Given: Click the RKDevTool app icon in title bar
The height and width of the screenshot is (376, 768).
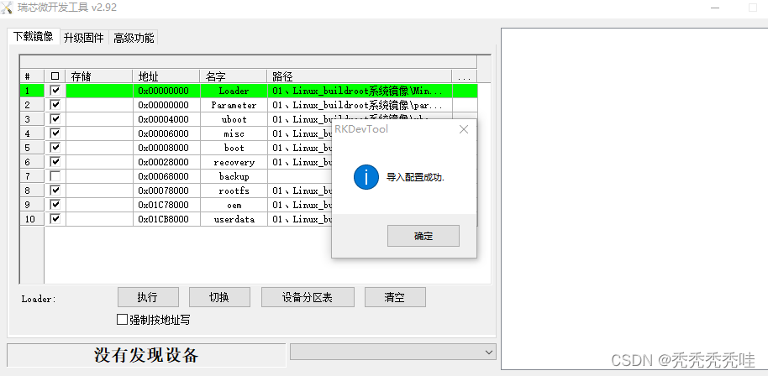Looking at the screenshot, I should click(7, 8).
